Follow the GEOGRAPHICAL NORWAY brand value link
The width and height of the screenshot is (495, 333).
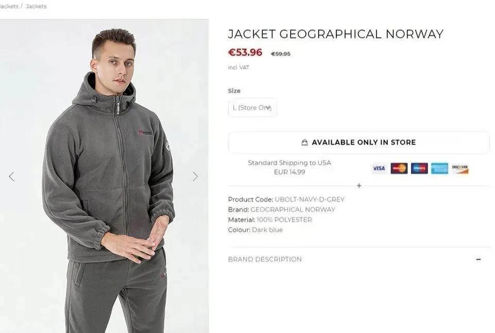293,209
